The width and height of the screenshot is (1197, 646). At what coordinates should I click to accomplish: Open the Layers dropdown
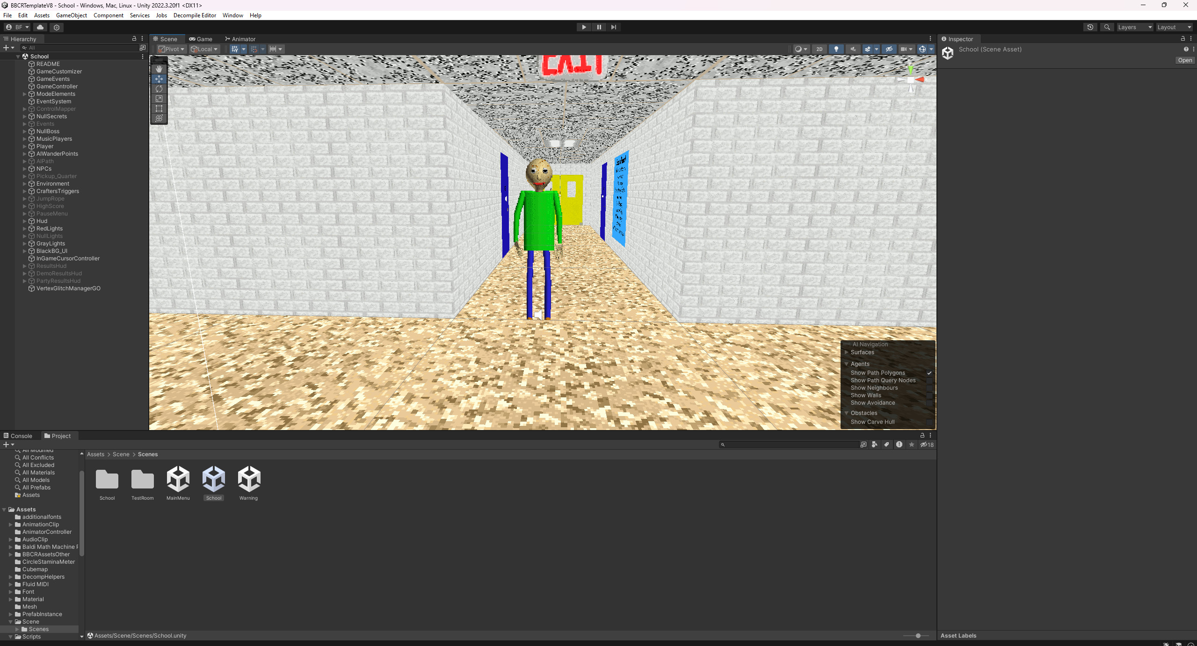pyautogui.click(x=1134, y=27)
